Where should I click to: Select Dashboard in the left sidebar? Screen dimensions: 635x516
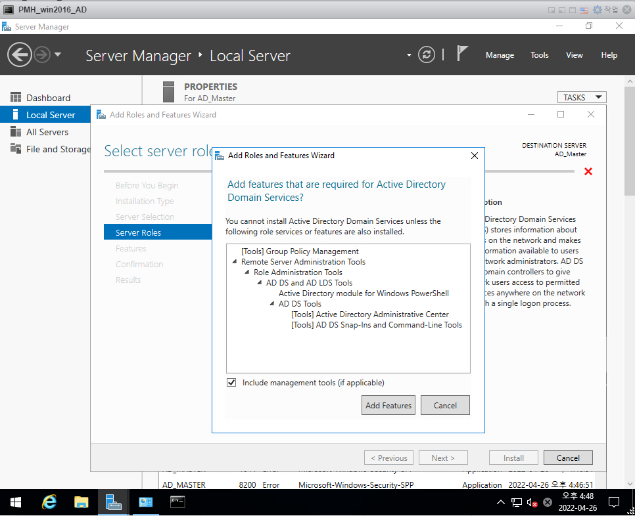[x=48, y=98]
